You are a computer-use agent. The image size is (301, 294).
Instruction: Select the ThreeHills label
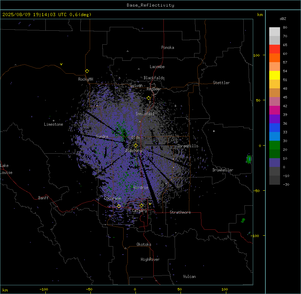pos(188,146)
